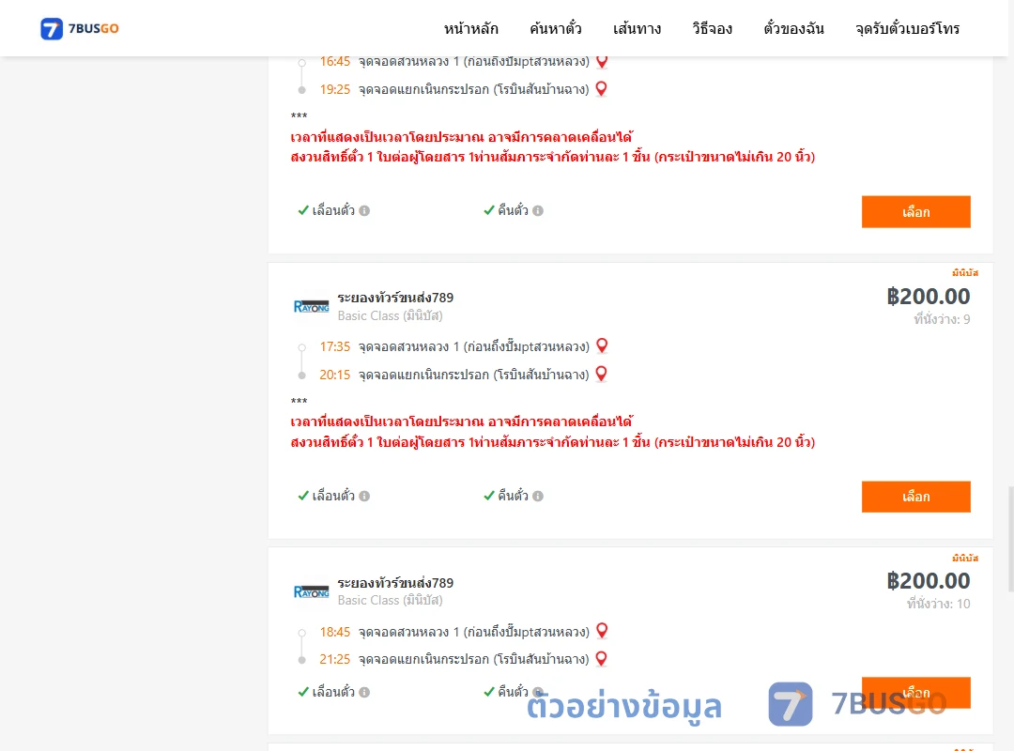
Task: Click เลื่อนตั๋ว label in the 16:45 trip
Action: 333,211
